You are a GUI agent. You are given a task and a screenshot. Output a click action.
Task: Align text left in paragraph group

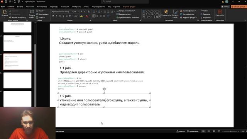tap(94, 16)
